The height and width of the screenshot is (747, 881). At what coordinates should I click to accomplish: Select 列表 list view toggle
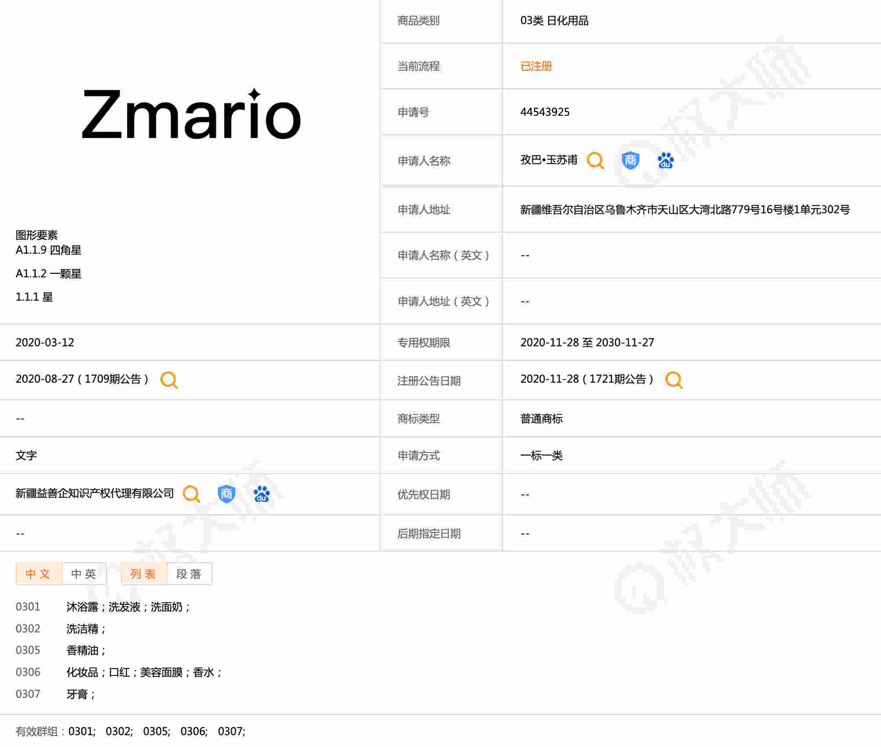pos(143,574)
